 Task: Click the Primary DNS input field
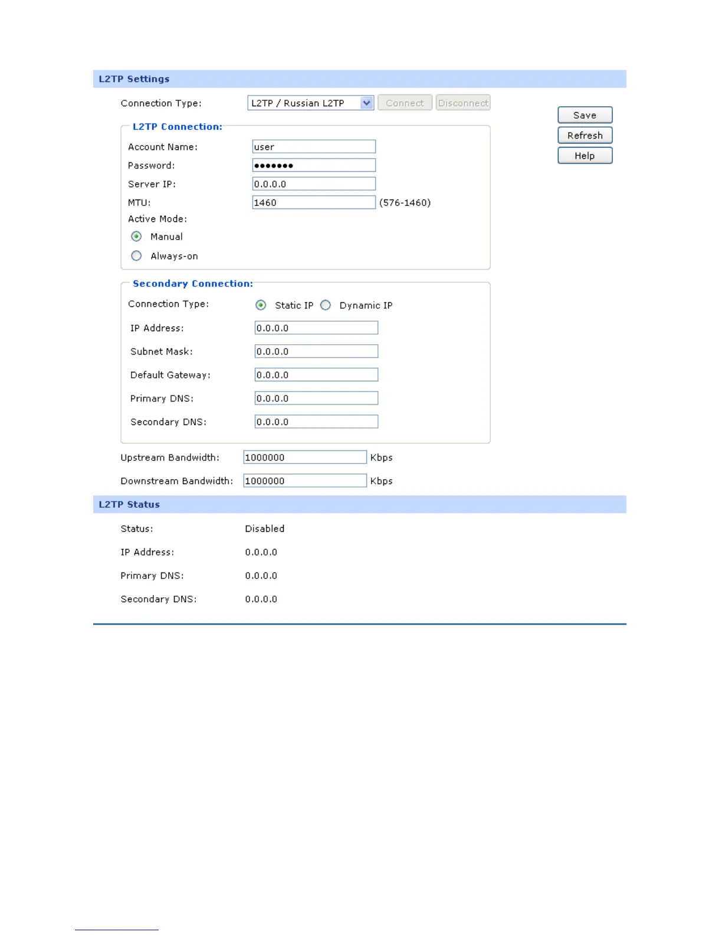316,398
